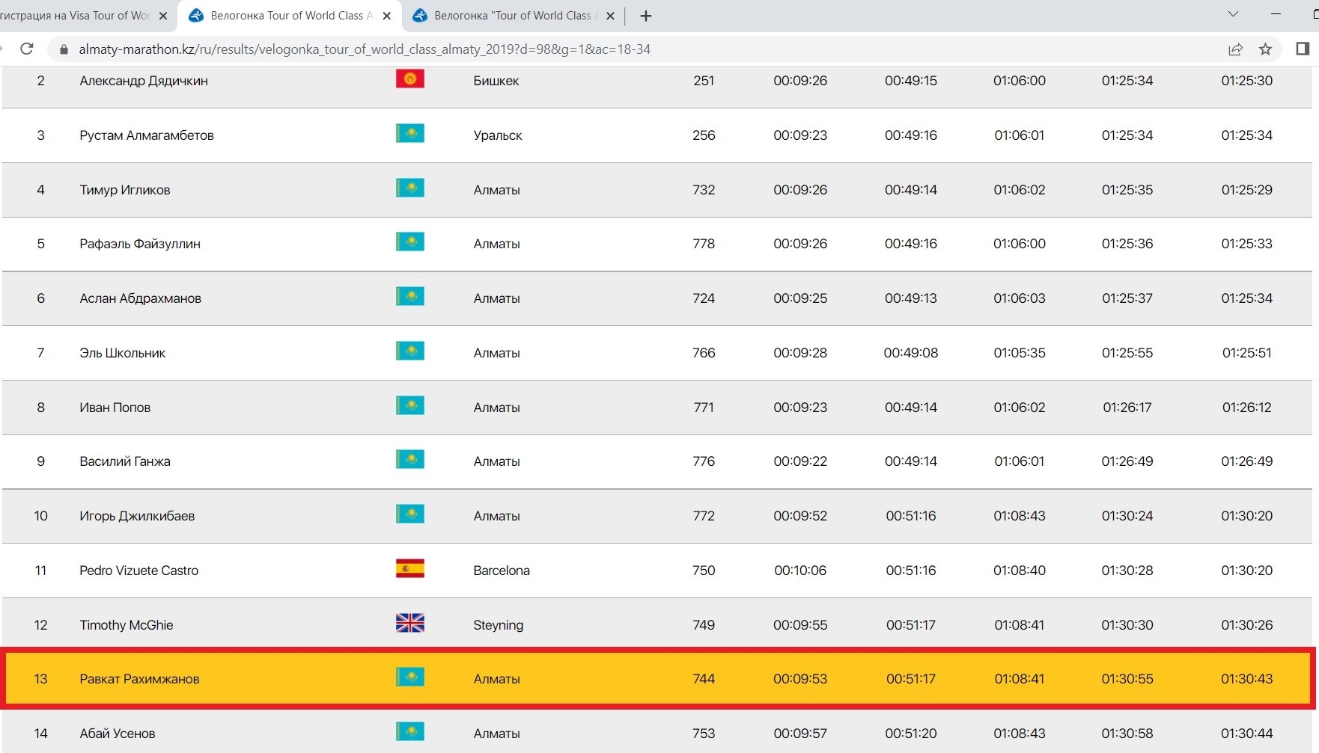Open the browser side panel icon

click(x=1303, y=49)
